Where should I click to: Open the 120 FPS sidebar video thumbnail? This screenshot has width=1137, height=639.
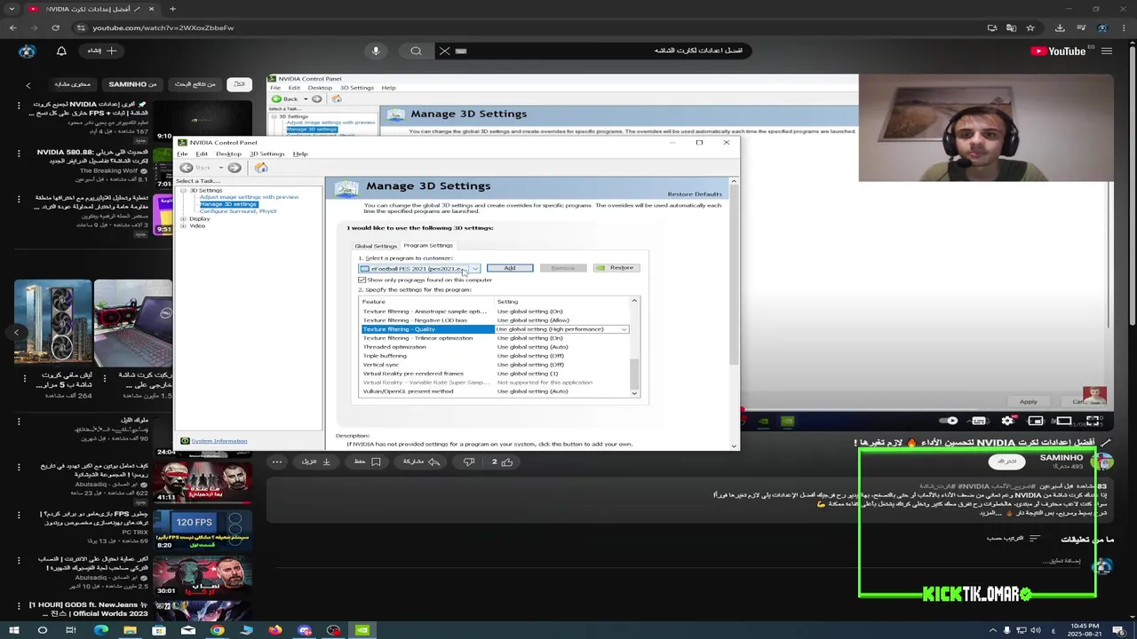(x=203, y=529)
